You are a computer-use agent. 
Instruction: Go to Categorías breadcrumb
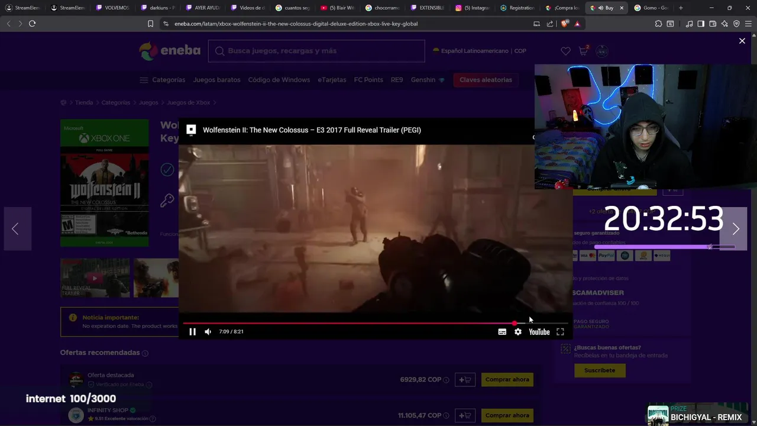pyautogui.click(x=115, y=102)
